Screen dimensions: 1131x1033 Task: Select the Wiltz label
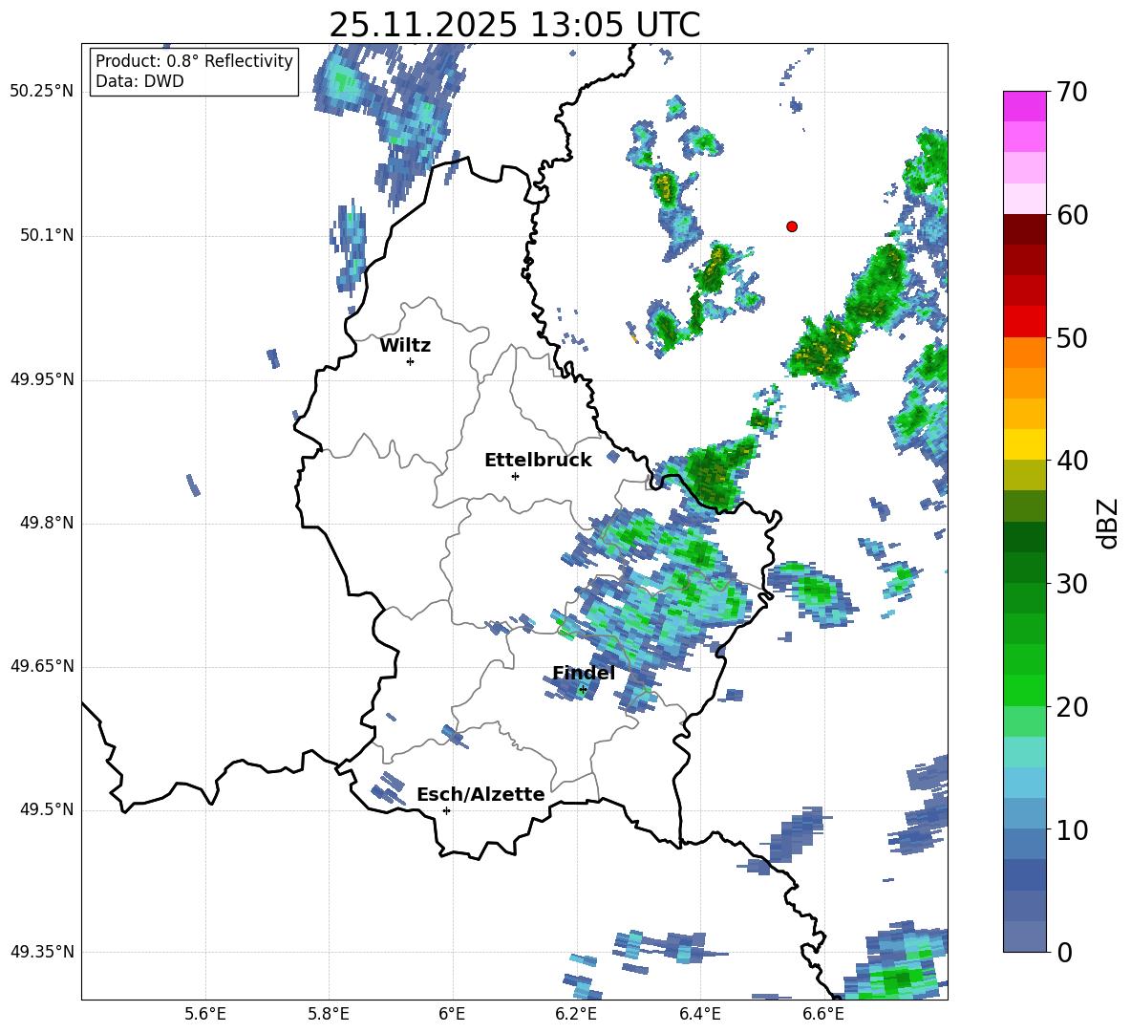coord(405,346)
